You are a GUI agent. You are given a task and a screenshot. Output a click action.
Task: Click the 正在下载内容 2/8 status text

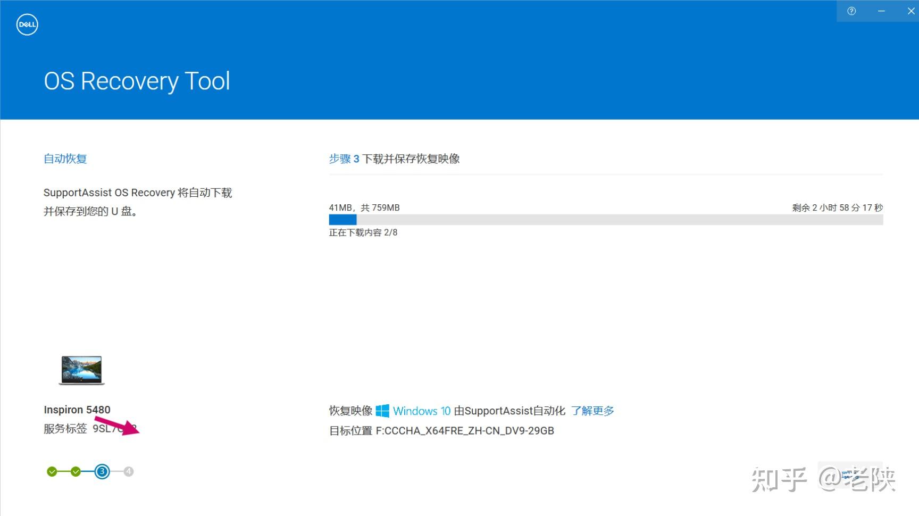[363, 232]
